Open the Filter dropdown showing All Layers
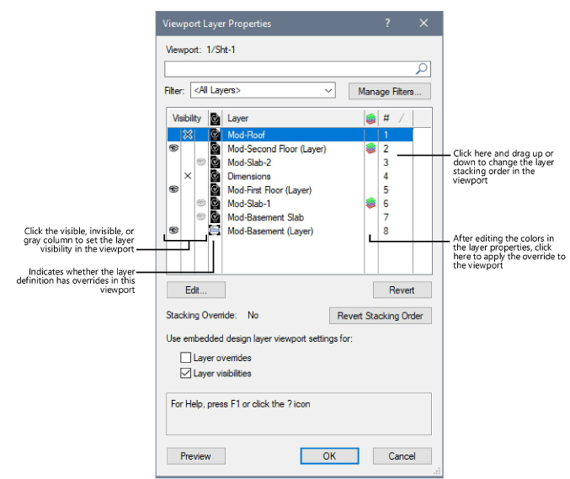Screen dimensions: 570x479 [263, 90]
